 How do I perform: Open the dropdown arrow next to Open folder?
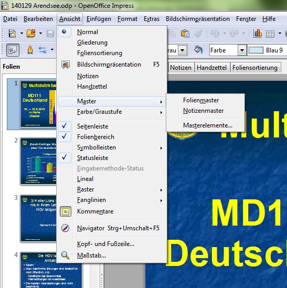coord(40,34)
